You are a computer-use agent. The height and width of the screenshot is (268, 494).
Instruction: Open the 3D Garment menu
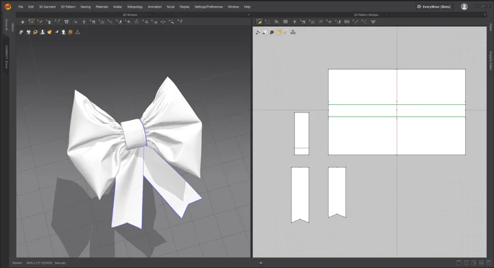click(47, 7)
